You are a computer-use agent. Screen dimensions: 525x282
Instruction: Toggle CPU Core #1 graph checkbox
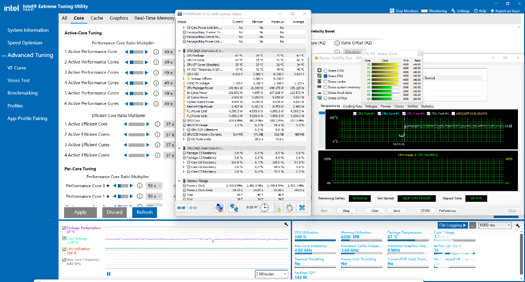click(355, 114)
